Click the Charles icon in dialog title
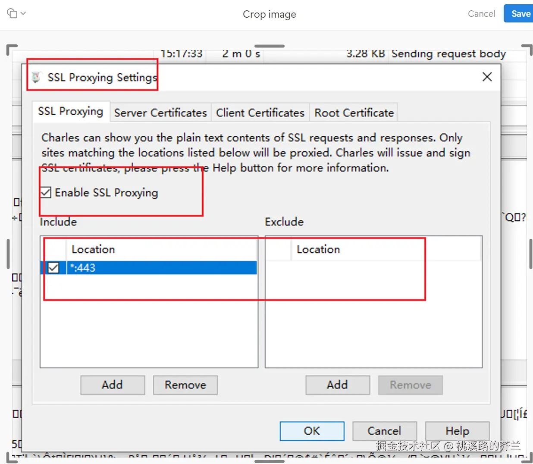 tap(36, 77)
